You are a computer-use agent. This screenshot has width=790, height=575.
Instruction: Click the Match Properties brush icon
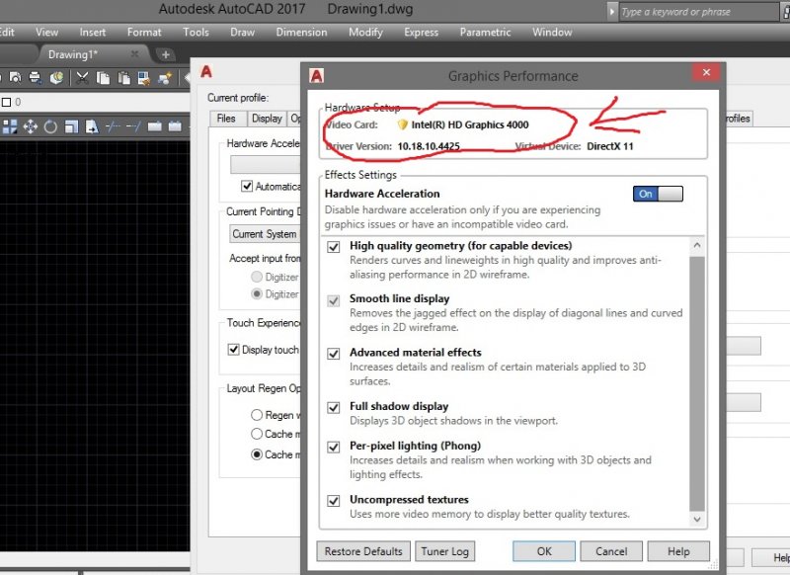click(144, 78)
